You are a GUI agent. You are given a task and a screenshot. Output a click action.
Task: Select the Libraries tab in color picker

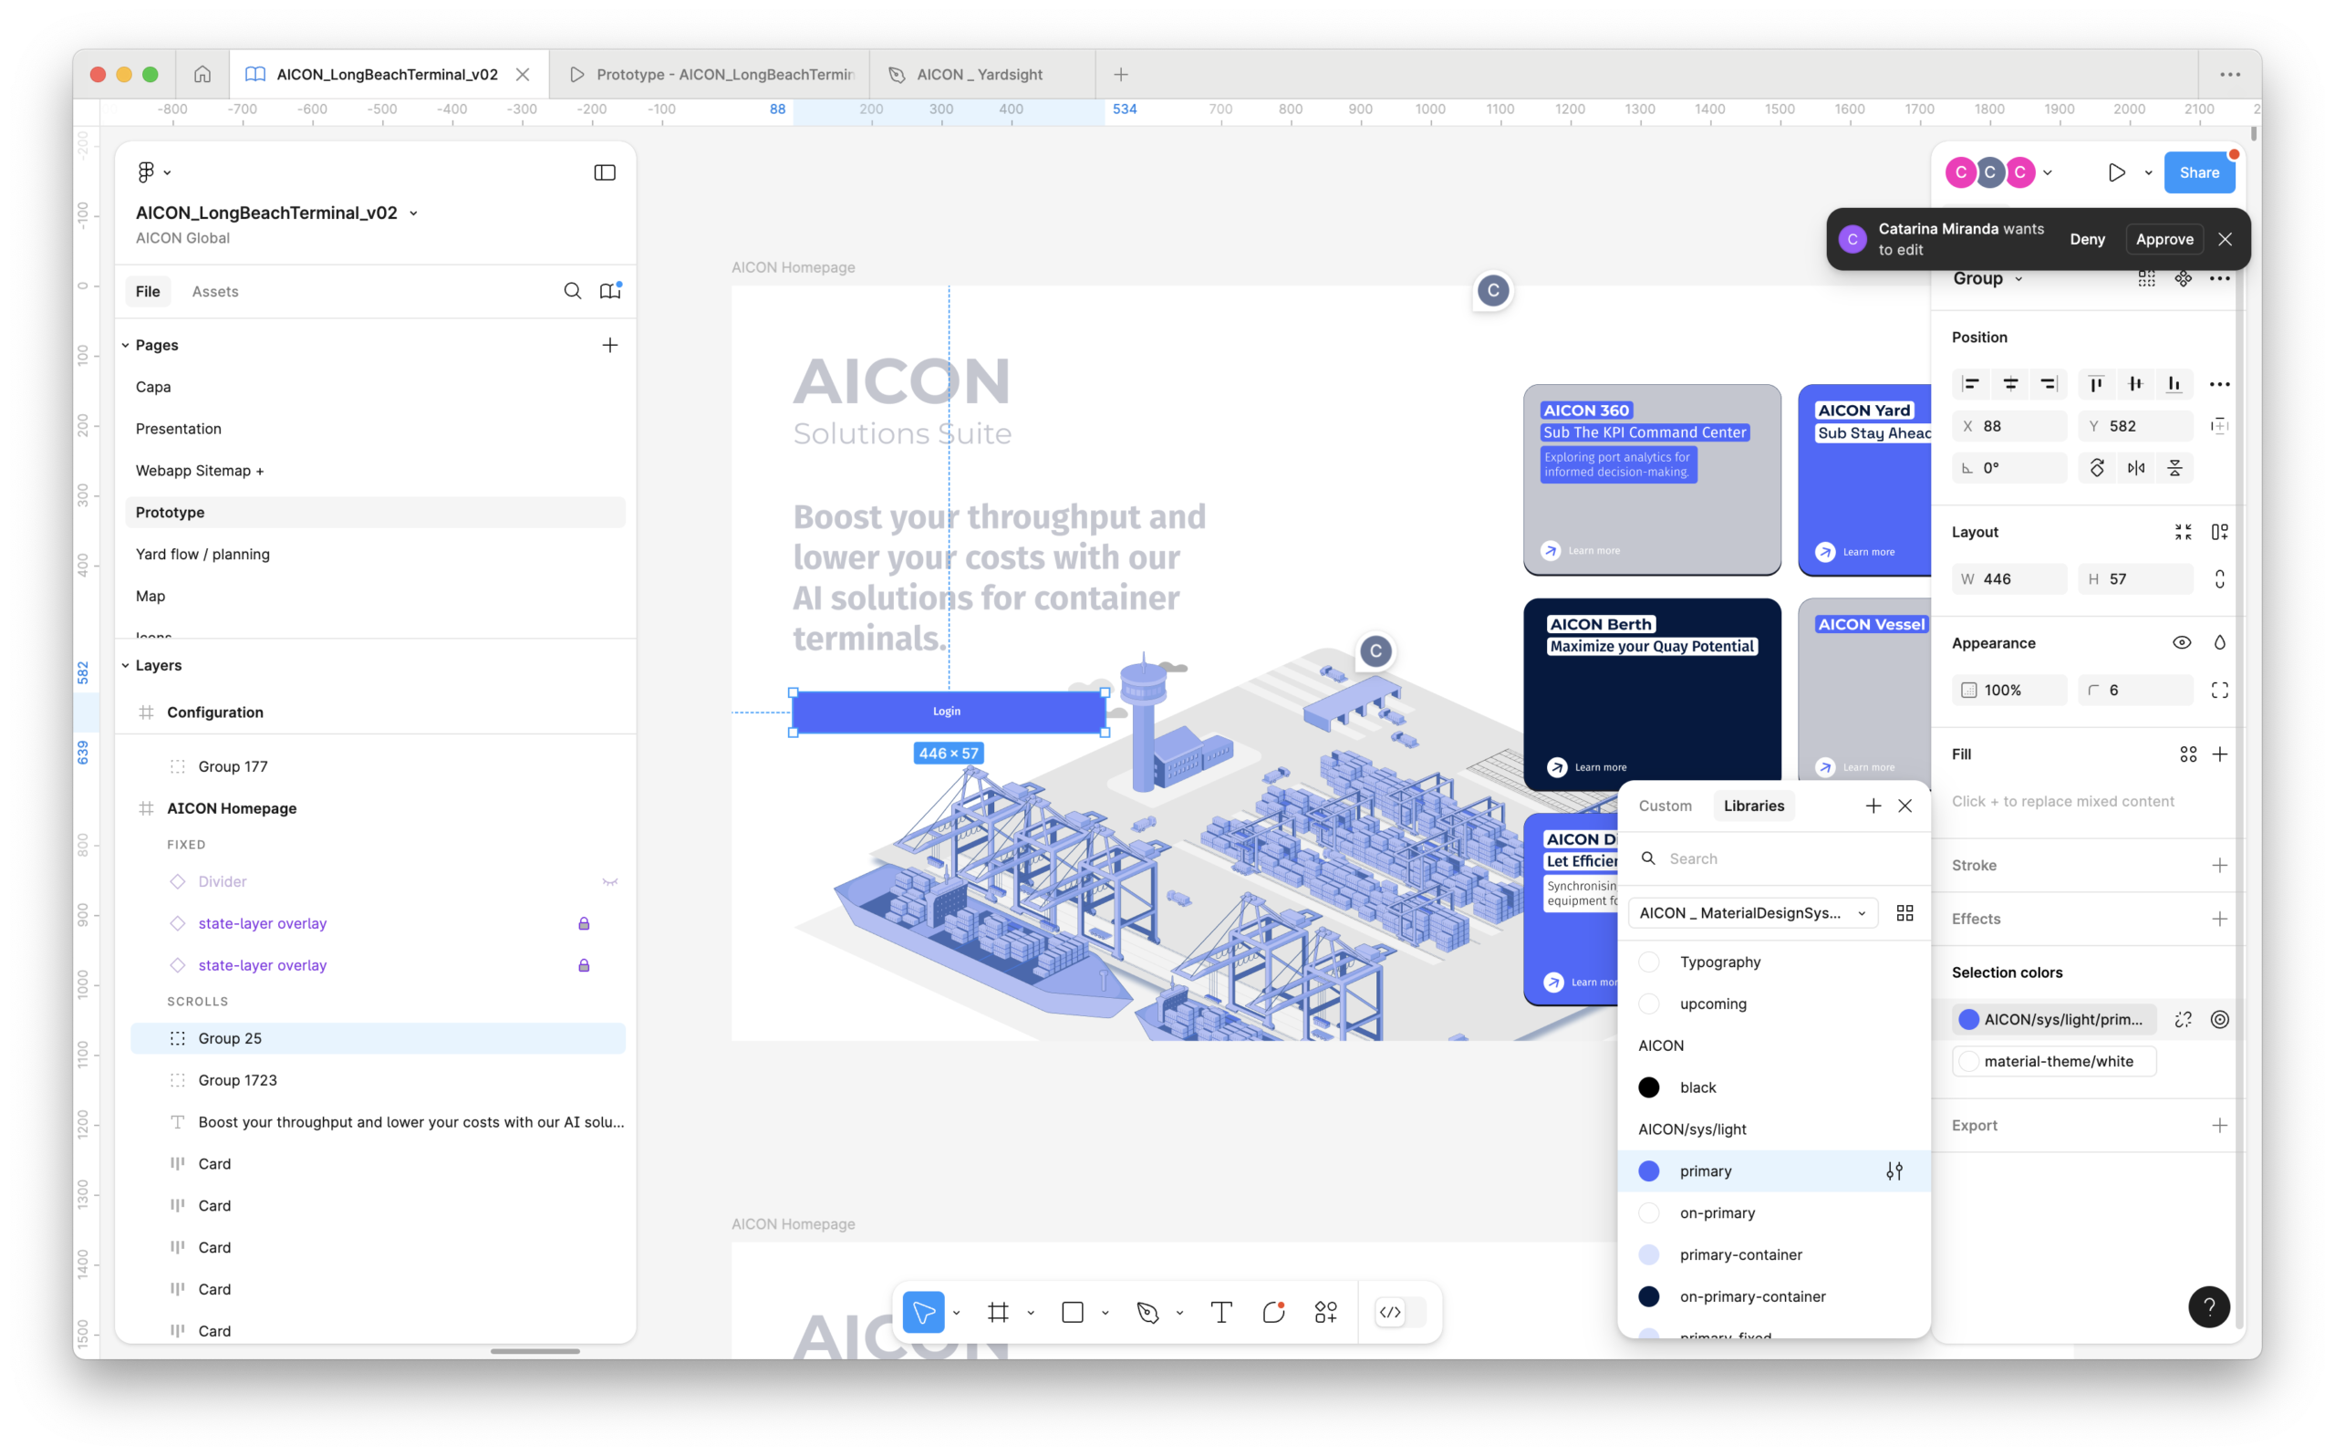point(1754,806)
